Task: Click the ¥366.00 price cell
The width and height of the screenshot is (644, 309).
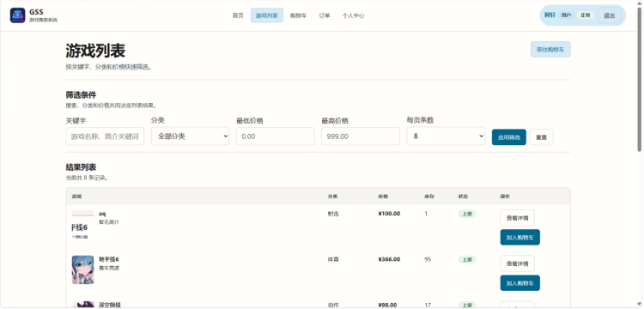Action: [389, 259]
